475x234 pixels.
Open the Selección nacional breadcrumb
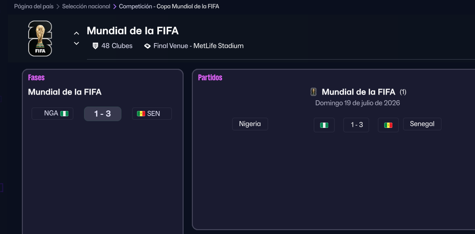click(x=86, y=6)
